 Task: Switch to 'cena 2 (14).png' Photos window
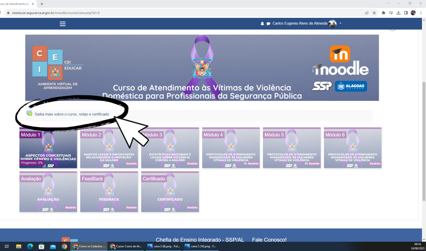201,246
